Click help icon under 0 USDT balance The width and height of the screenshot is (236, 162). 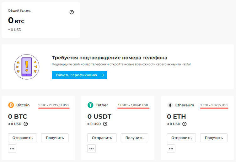(x=105, y=124)
